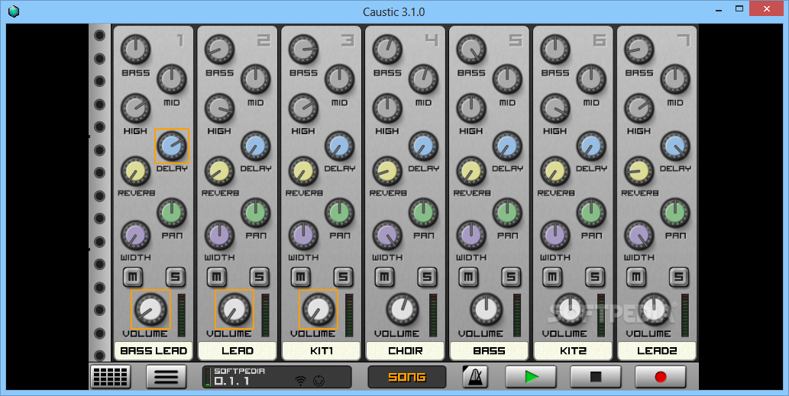
Task: Start recording with the red button
Action: coord(660,376)
